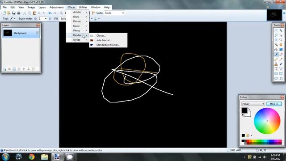Select the Zoom tool in Tools panel
The height and width of the screenshot is (161, 286).
coord(281,40)
